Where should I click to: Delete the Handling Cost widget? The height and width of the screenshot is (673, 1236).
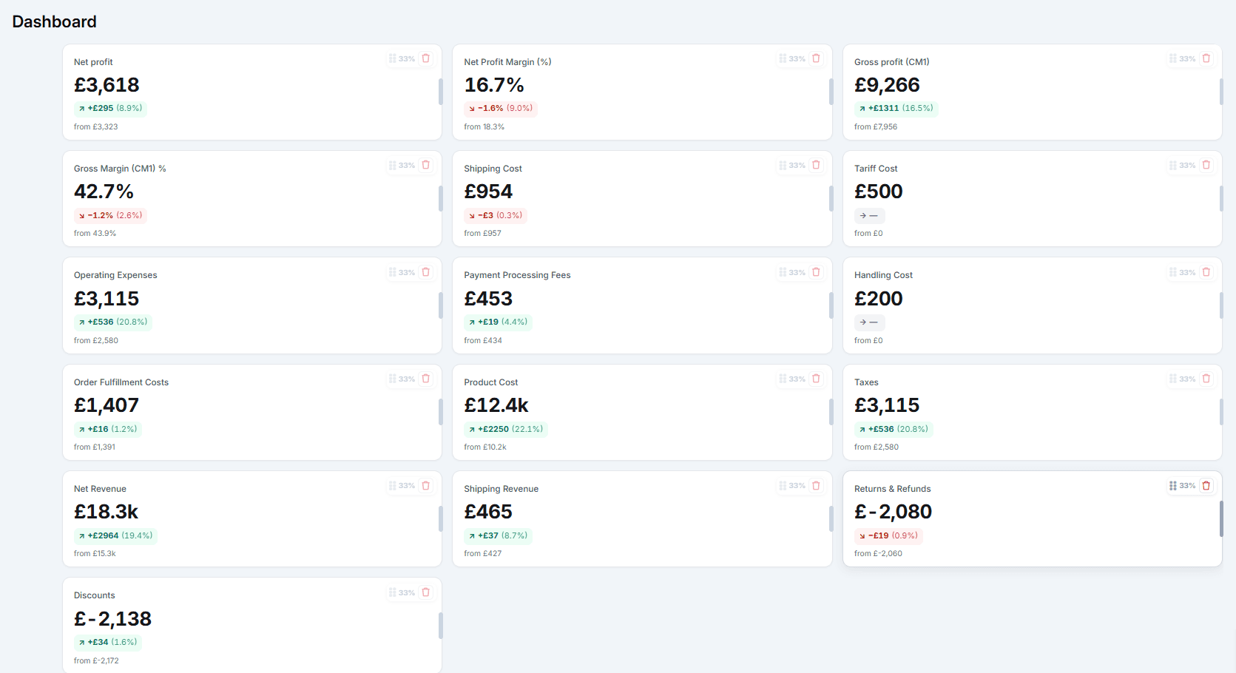[1206, 272]
